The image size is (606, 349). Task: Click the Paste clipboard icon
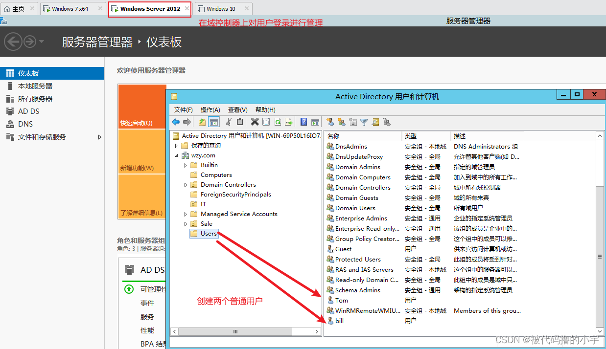240,122
